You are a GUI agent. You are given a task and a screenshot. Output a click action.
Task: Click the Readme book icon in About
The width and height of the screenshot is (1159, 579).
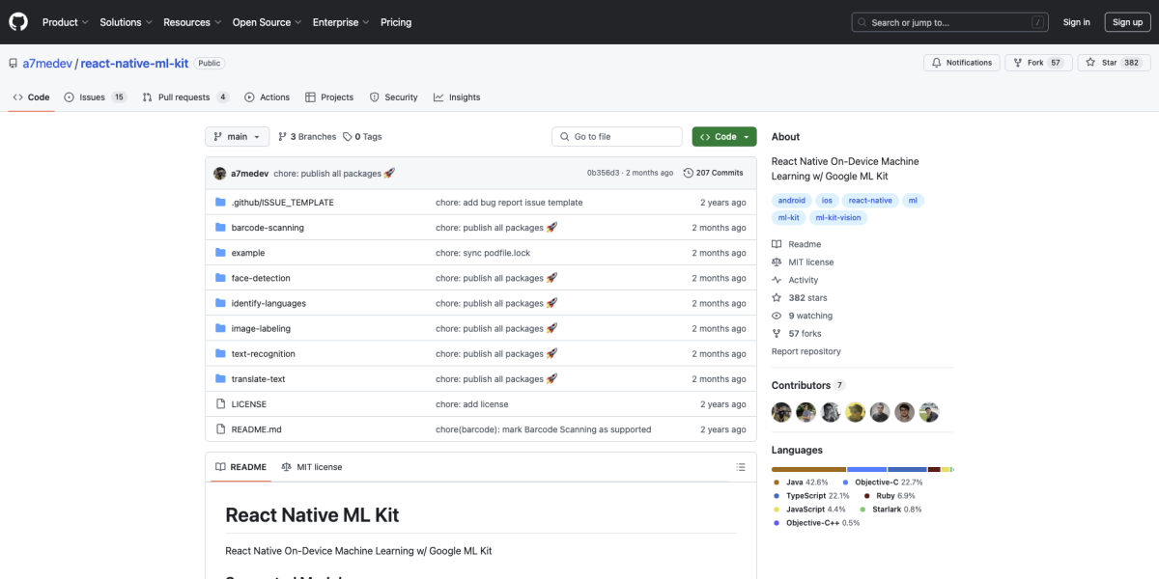pyautogui.click(x=776, y=243)
